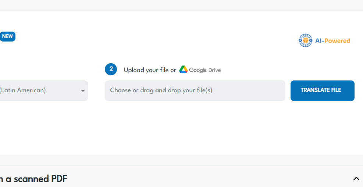363x187 pixels.
Task: Click the blue NEW badge
Action: [7, 36]
